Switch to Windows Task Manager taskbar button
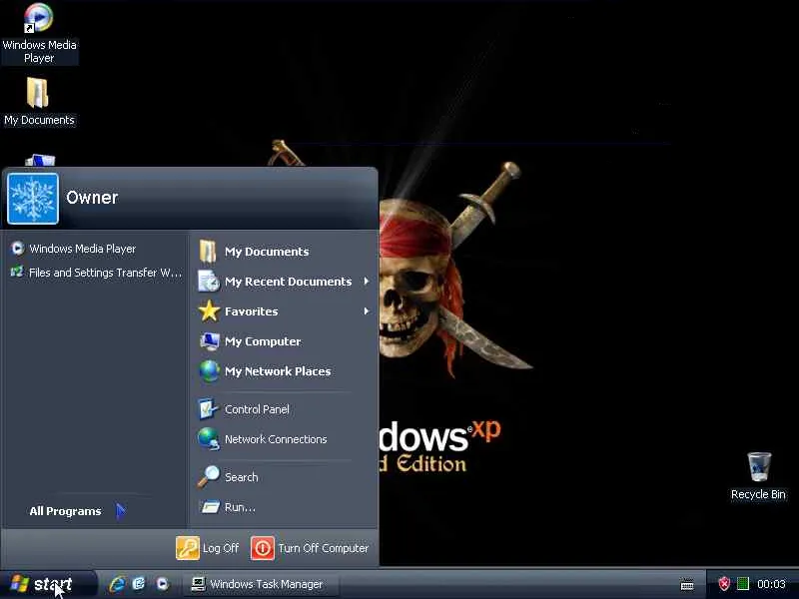The height and width of the screenshot is (599, 799). [261, 584]
